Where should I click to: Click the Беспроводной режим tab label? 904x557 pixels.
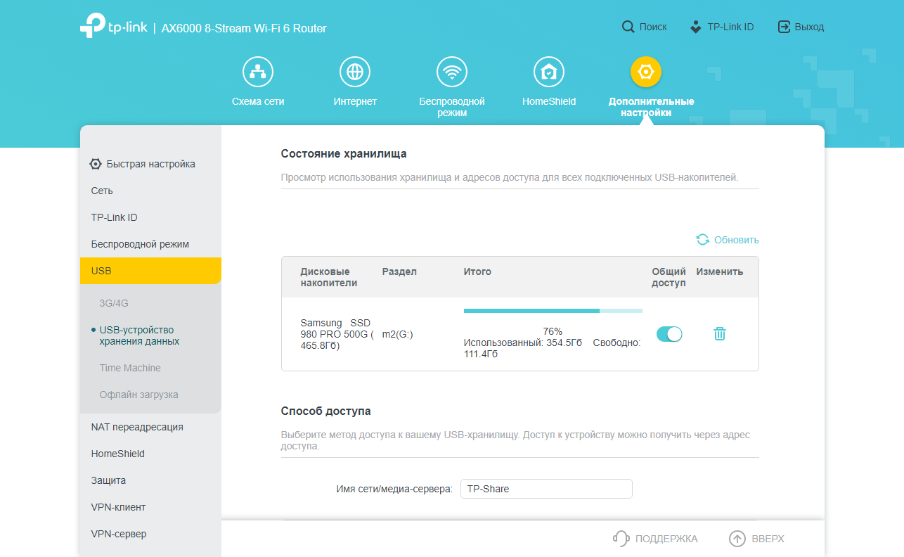(x=452, y=107)
